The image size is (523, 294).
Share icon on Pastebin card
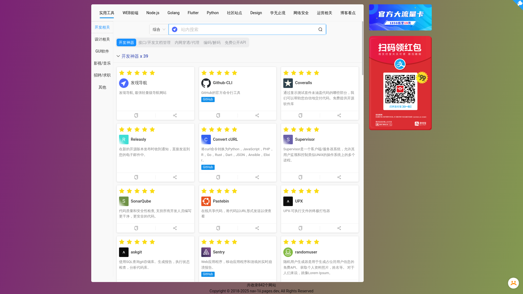[x=257, y=228]
